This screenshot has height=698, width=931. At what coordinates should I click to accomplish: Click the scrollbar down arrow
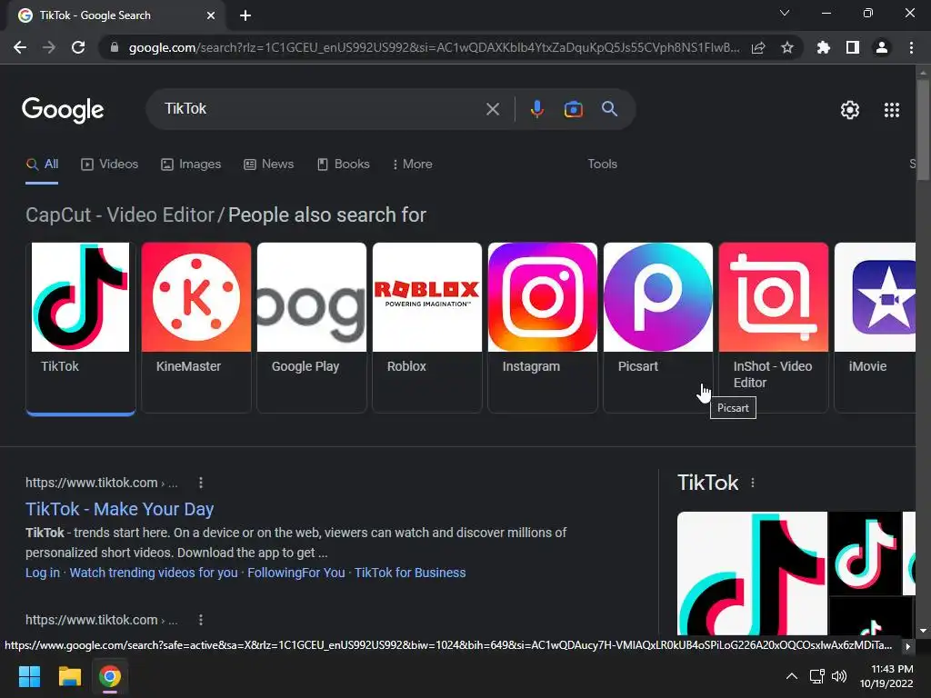(923, 631)
